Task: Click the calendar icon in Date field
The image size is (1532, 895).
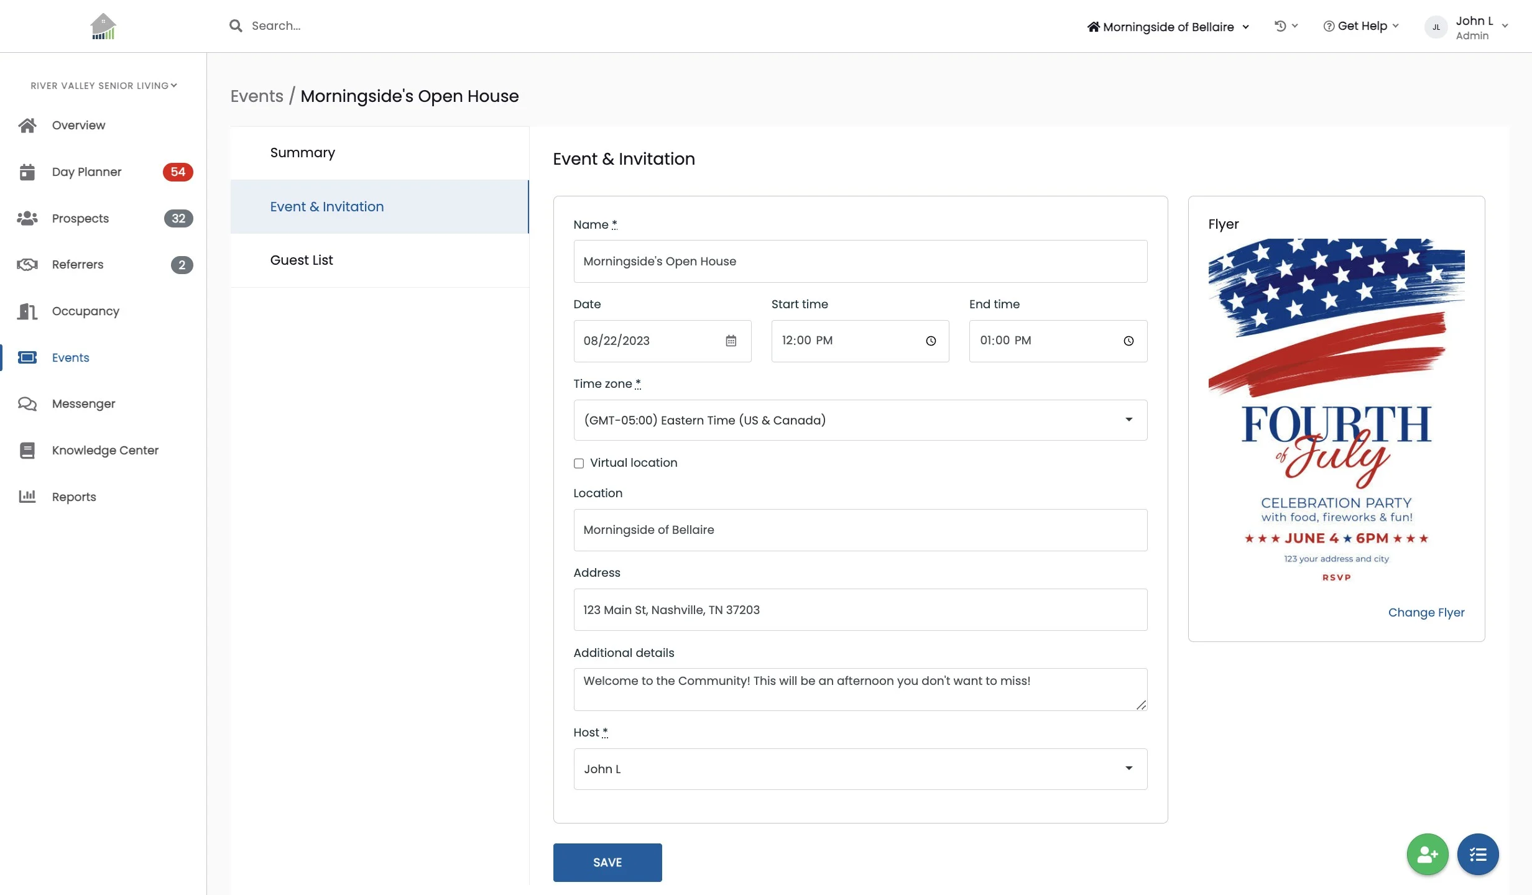Action: pos(731,341)
